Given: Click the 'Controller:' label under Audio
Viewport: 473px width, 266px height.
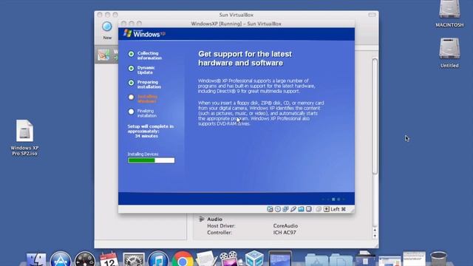Looking at the screenshot, I should click(x=220, y=233).
